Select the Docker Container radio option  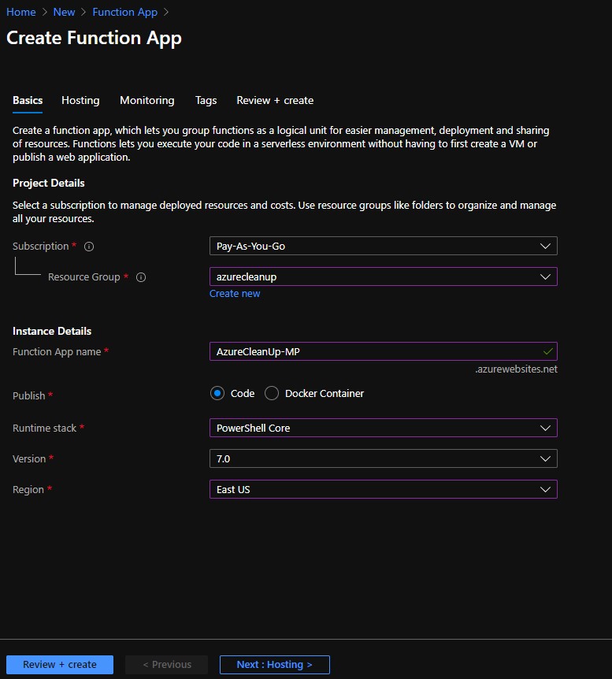[x=272, y=393]
